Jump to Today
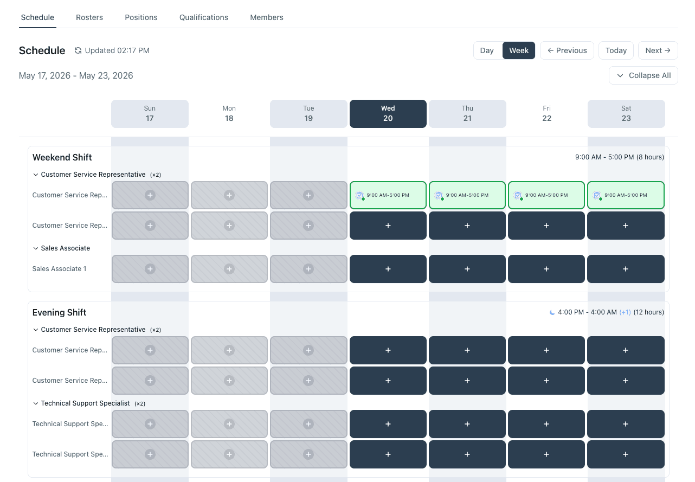 point(616,50)
